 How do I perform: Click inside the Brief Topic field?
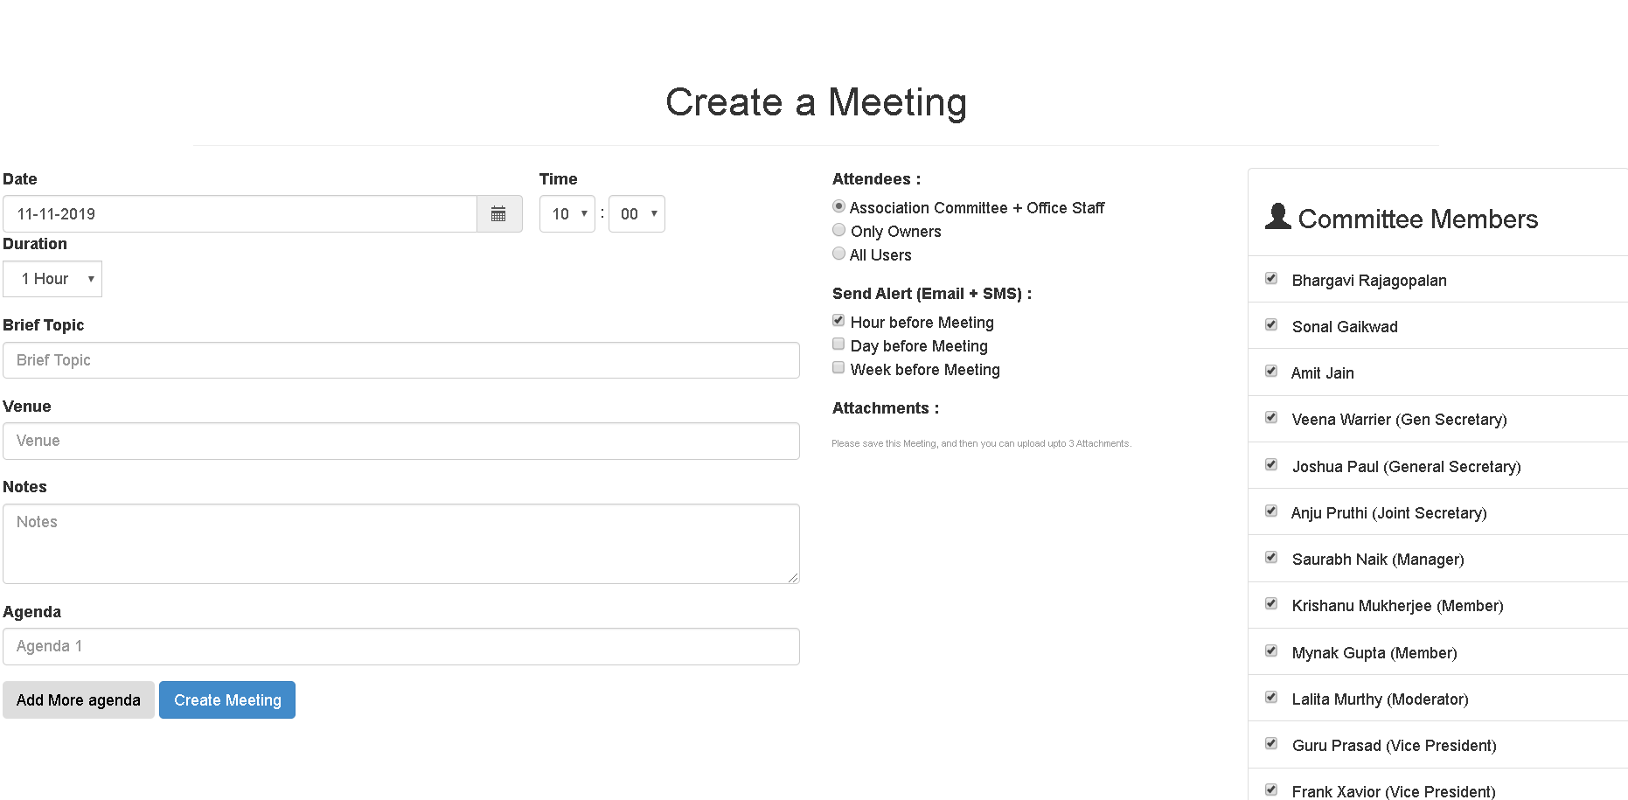click(x=401, y=359)
